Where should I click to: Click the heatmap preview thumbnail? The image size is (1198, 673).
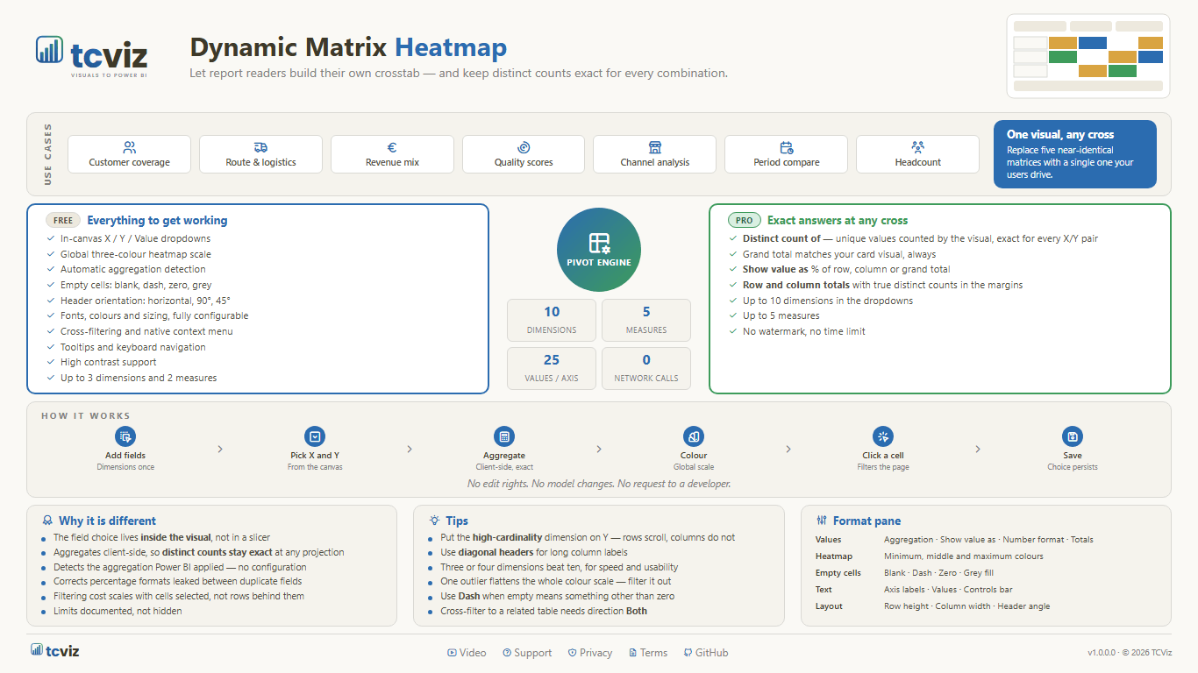pyautogui.click(x=1088, y=56)
